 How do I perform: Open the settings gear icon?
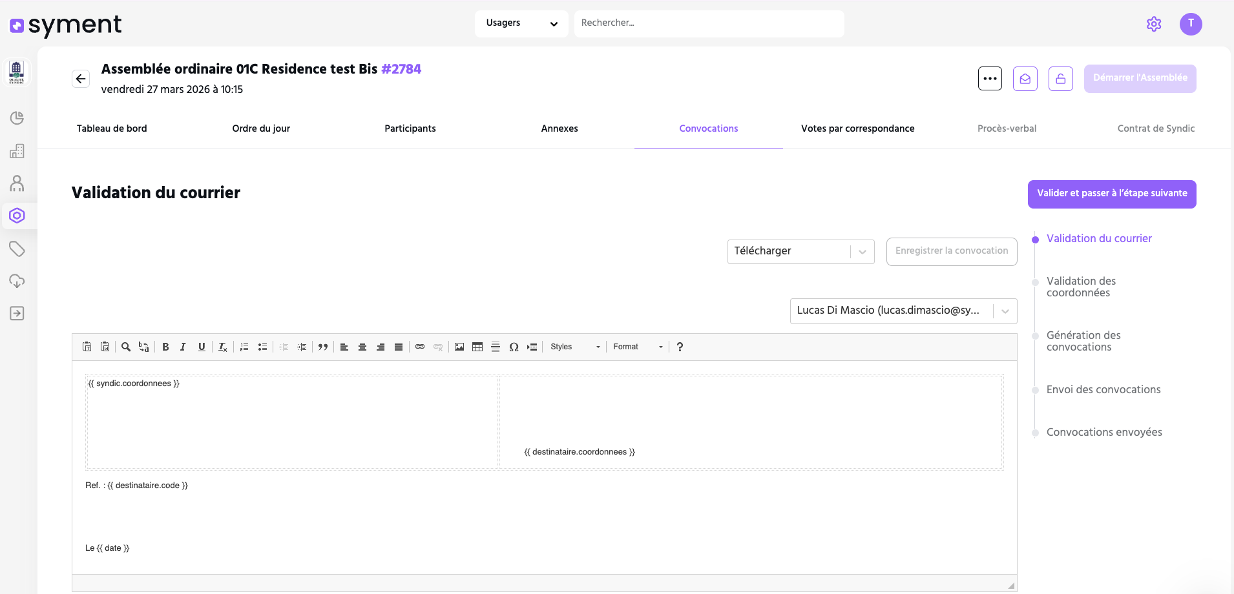pos(1154,24)
